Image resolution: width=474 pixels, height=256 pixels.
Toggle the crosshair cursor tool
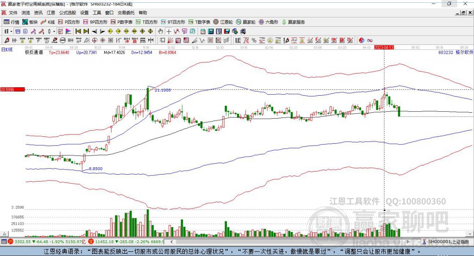tap(168, 31)
